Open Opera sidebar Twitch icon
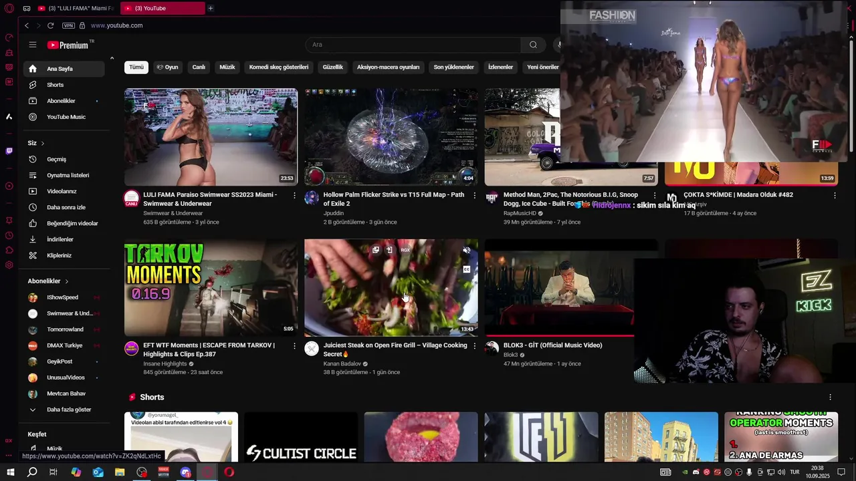This screenshot has height=481, width=856. [9, 151]
